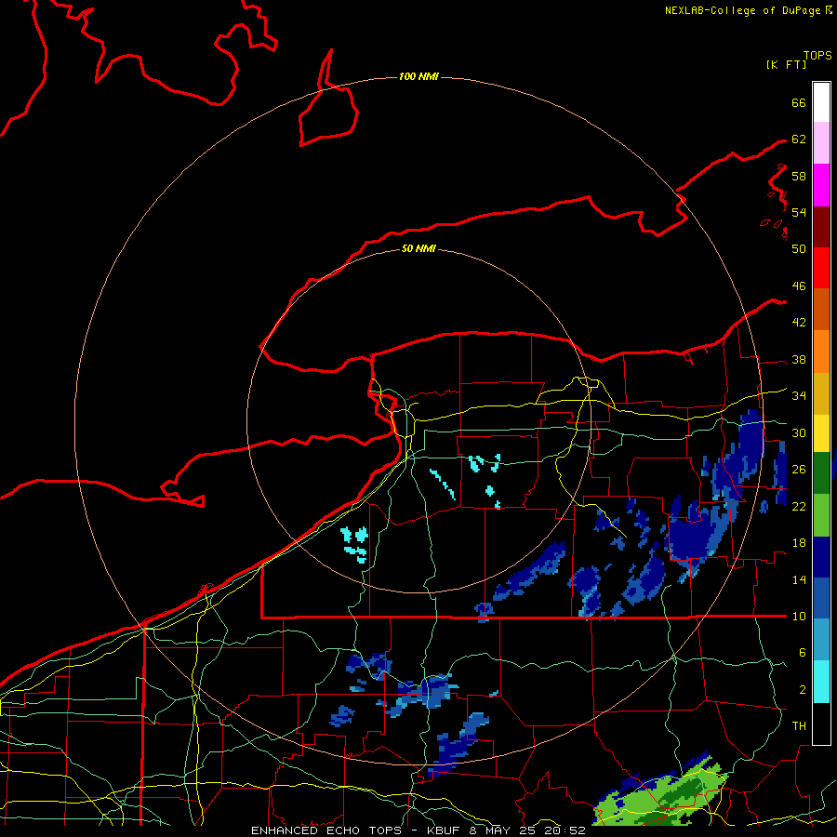Click the legend value 14
The width and height of the screenshot is (837, 837).
coord(799,579)
